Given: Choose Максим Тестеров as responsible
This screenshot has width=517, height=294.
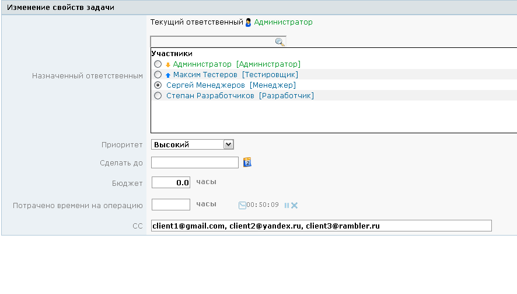Looking at the screenshot, I should click(158, 75).
